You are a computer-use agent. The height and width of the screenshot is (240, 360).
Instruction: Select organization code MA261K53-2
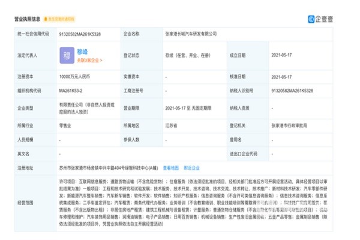click(x=71, y=91)
